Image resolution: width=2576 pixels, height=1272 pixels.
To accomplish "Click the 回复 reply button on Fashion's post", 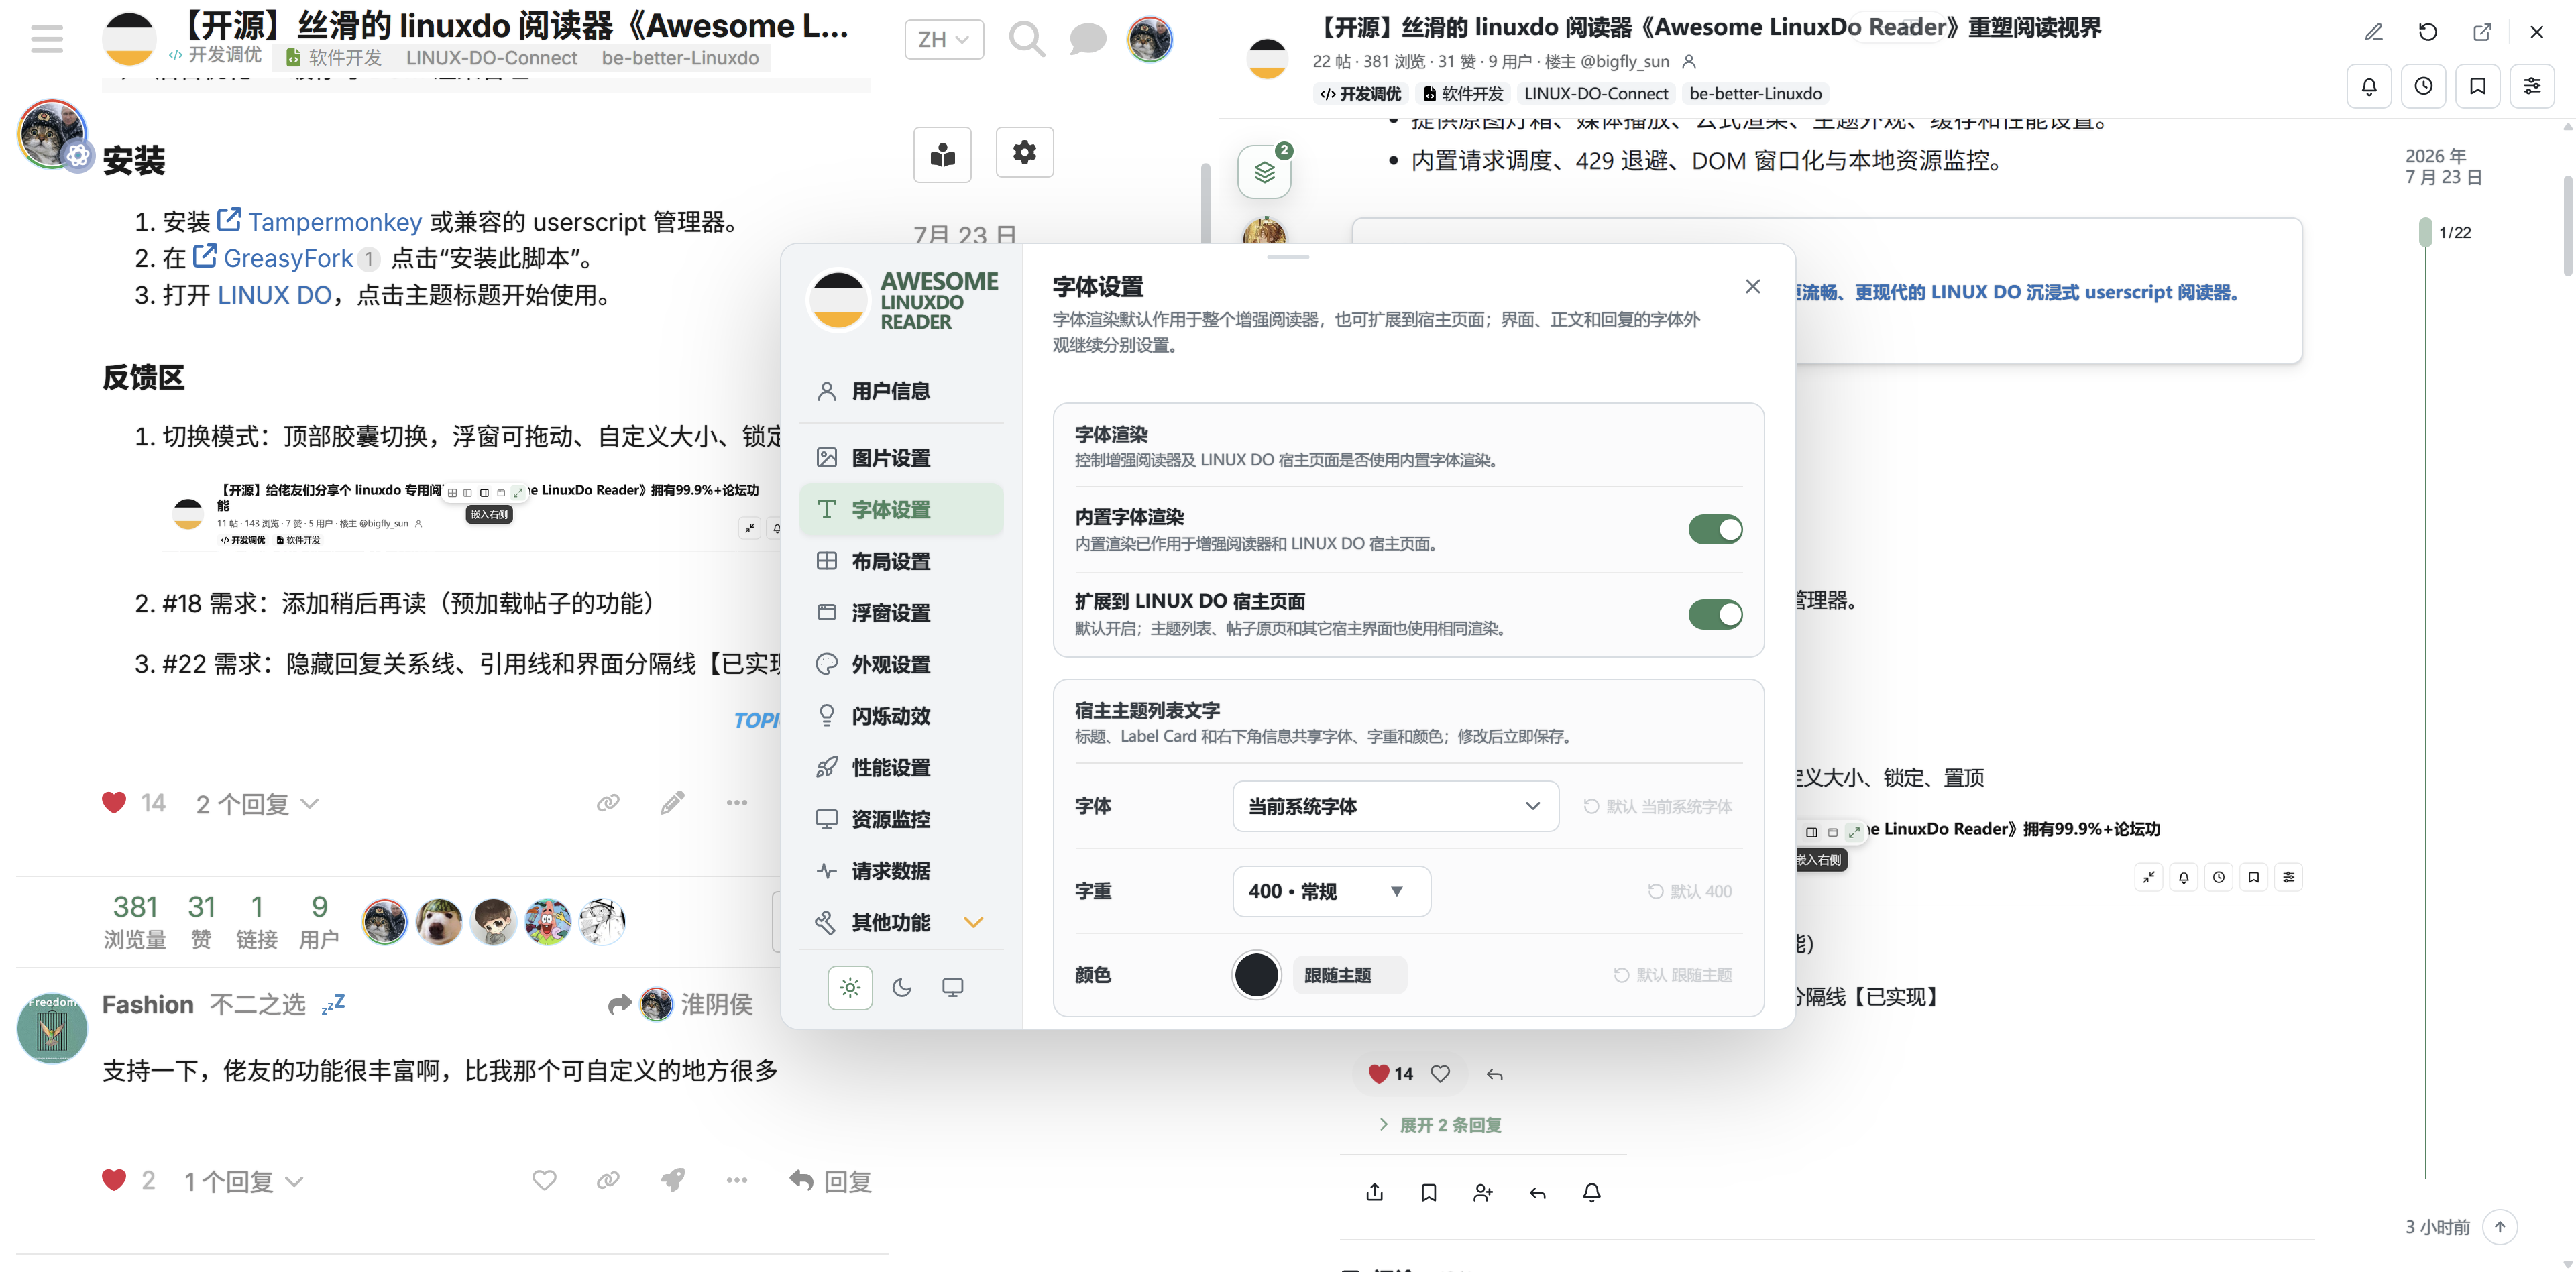I will pos(830,1182).
